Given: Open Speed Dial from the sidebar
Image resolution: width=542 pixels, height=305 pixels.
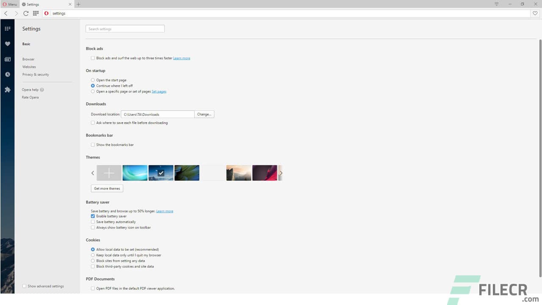Looking at the screenshot, I should click(x=7, y=28).
